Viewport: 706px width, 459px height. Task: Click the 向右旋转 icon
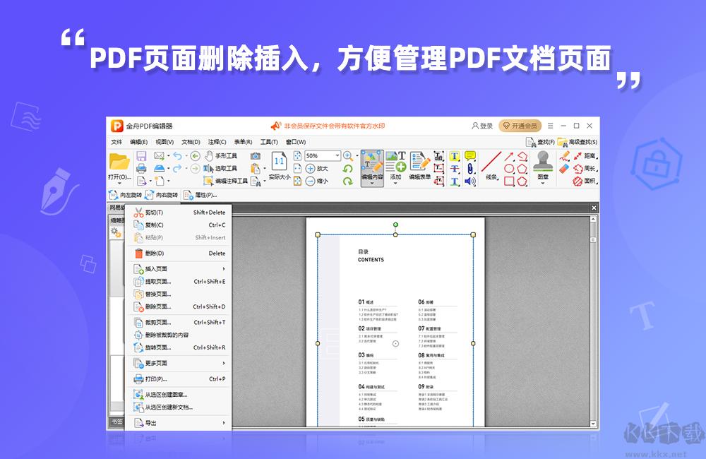162,195
